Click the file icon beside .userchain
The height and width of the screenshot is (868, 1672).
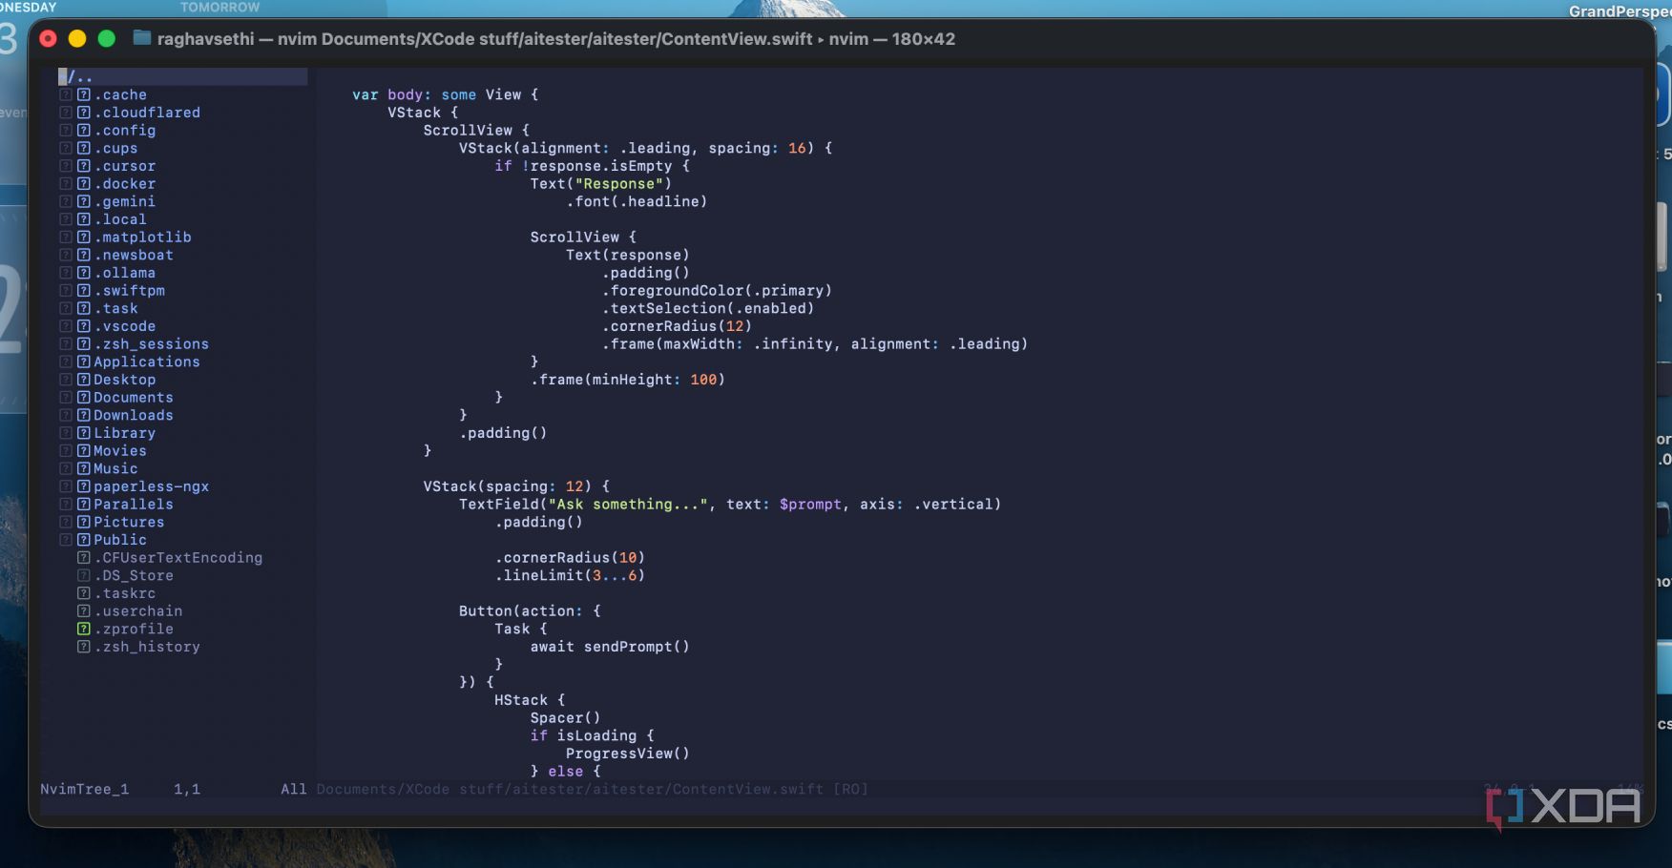(84, 610)
